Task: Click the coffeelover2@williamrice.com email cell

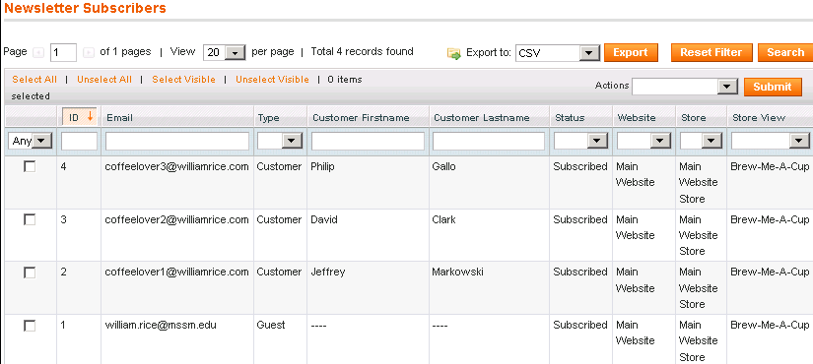Action: pos(176,219)
